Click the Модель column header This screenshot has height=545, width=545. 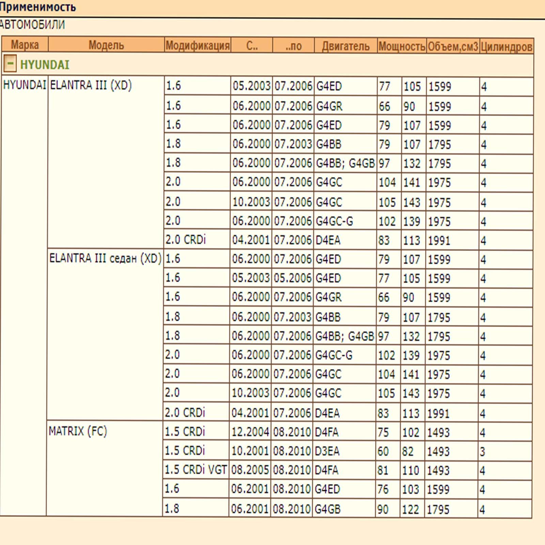click(106, 45)
